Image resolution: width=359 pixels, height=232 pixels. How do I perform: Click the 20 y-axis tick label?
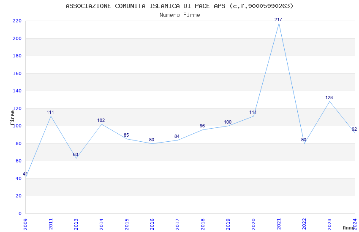pyautogui.click(x=19, y=196)
